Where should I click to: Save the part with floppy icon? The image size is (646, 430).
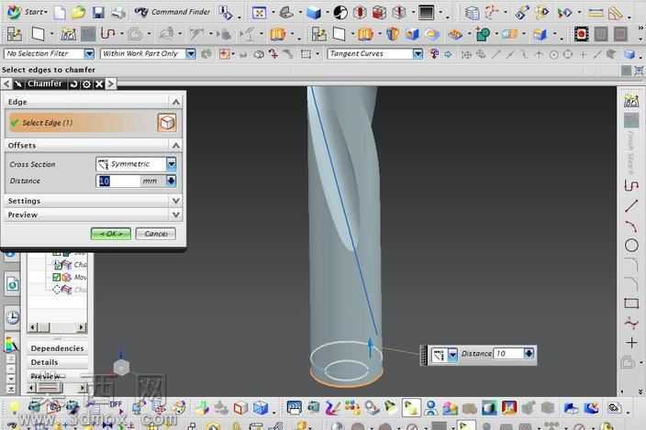point(98,13)
